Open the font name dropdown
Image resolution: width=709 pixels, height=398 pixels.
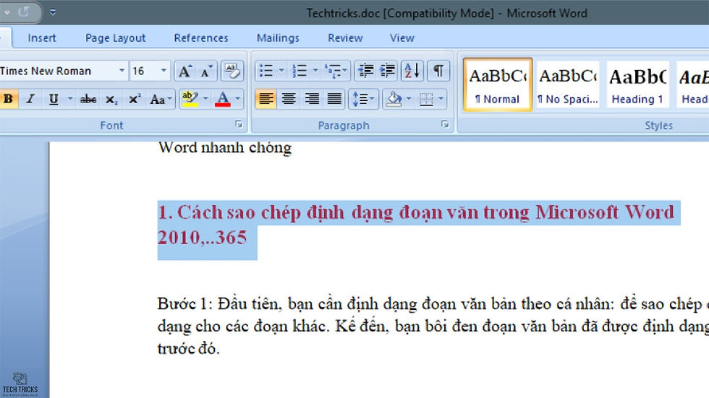[122, 71]
